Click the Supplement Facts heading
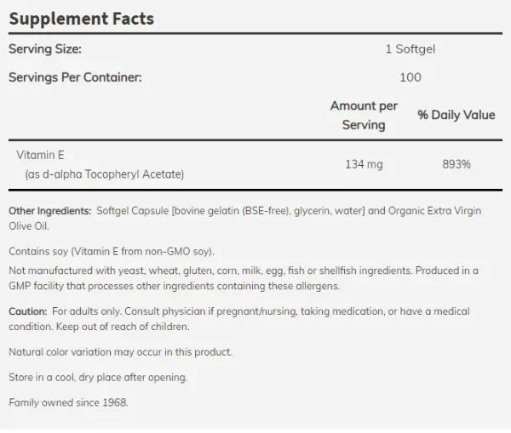This screenshot has width=511, height=433. point(82,19)
